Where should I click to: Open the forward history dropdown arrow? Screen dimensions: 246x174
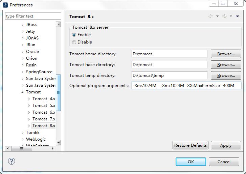pyautogui.click(x=231, y=16)
